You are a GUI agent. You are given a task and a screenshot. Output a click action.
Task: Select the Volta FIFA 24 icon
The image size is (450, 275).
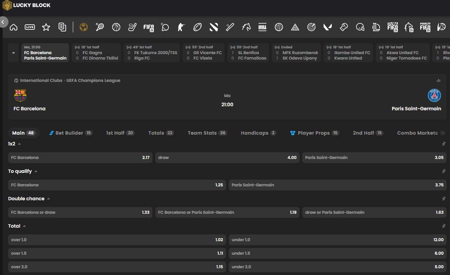(x=393, y=27)
